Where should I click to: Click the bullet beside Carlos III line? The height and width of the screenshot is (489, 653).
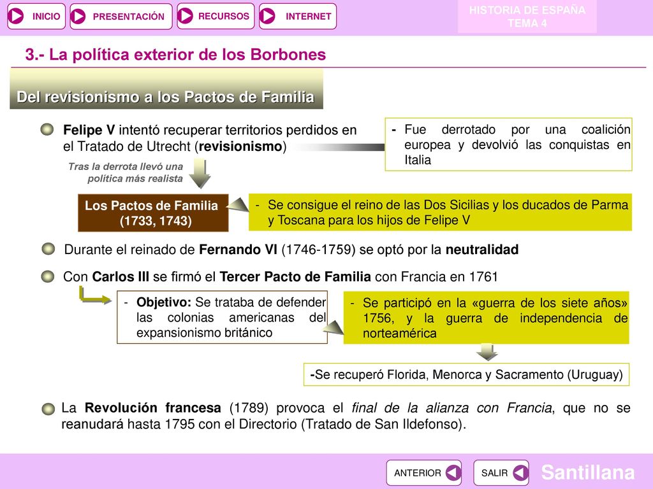(x=48, y=276)
